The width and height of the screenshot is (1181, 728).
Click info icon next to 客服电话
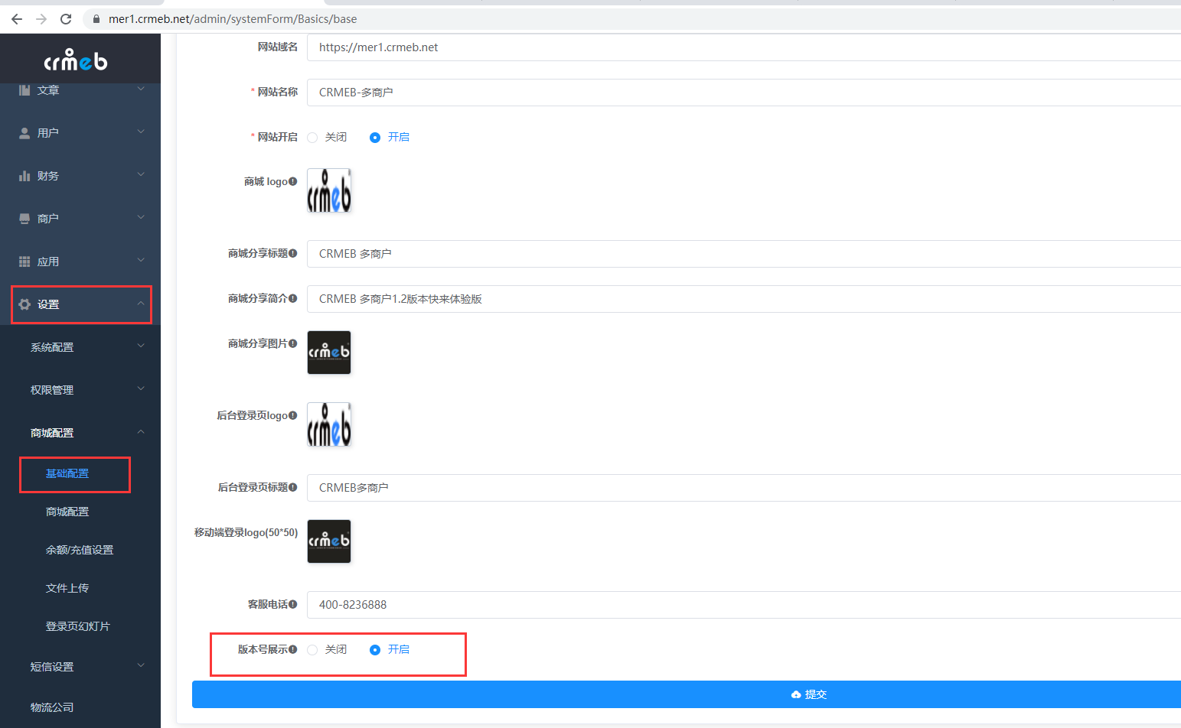(293, 604)
